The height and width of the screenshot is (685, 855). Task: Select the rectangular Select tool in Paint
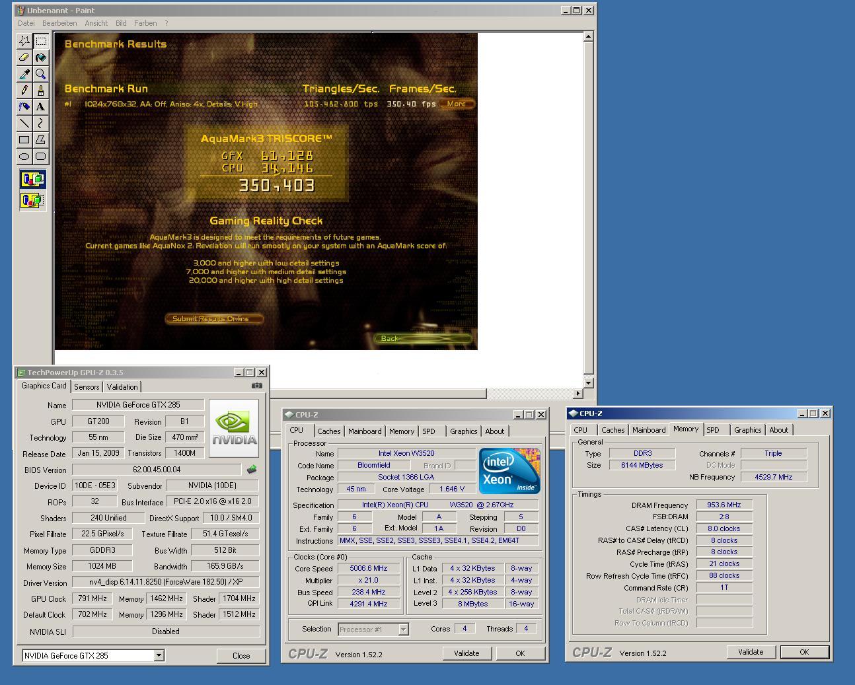click(x=41, y=41)
